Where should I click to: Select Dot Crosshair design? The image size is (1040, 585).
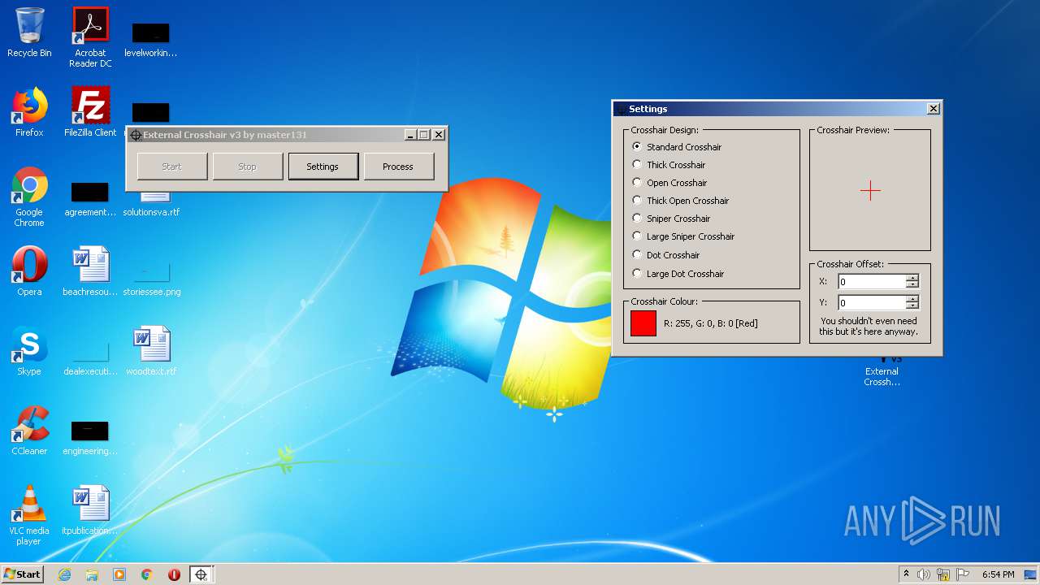coord(665,255)
